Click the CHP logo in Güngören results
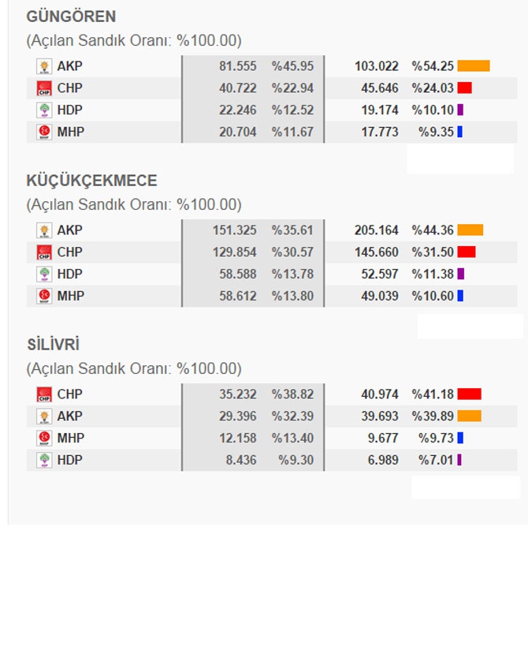Viewport: 528px width, 661px height. 43,88
